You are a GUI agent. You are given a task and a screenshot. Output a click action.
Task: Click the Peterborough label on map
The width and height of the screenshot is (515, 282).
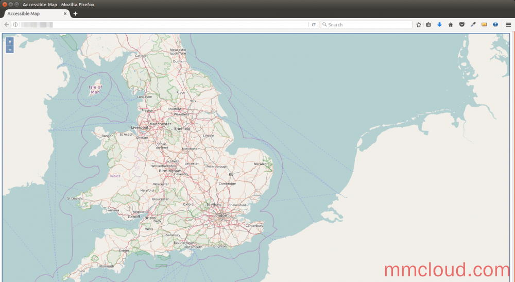tap(217, 167)
